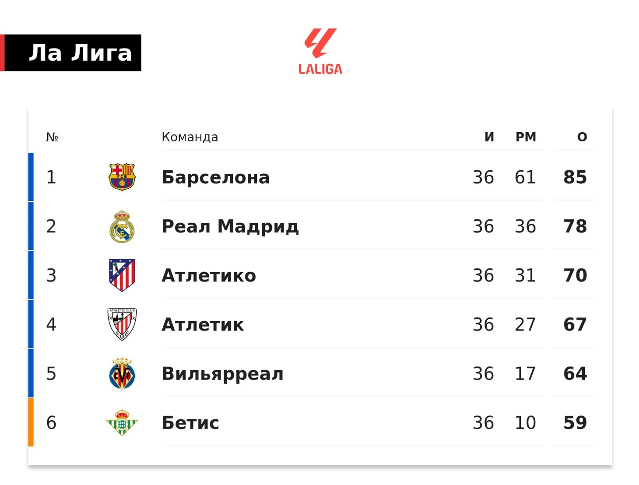This screenshot has width=639, height=485.
Task: Click the Ла Лига title banner
Action: click(71, 53)
